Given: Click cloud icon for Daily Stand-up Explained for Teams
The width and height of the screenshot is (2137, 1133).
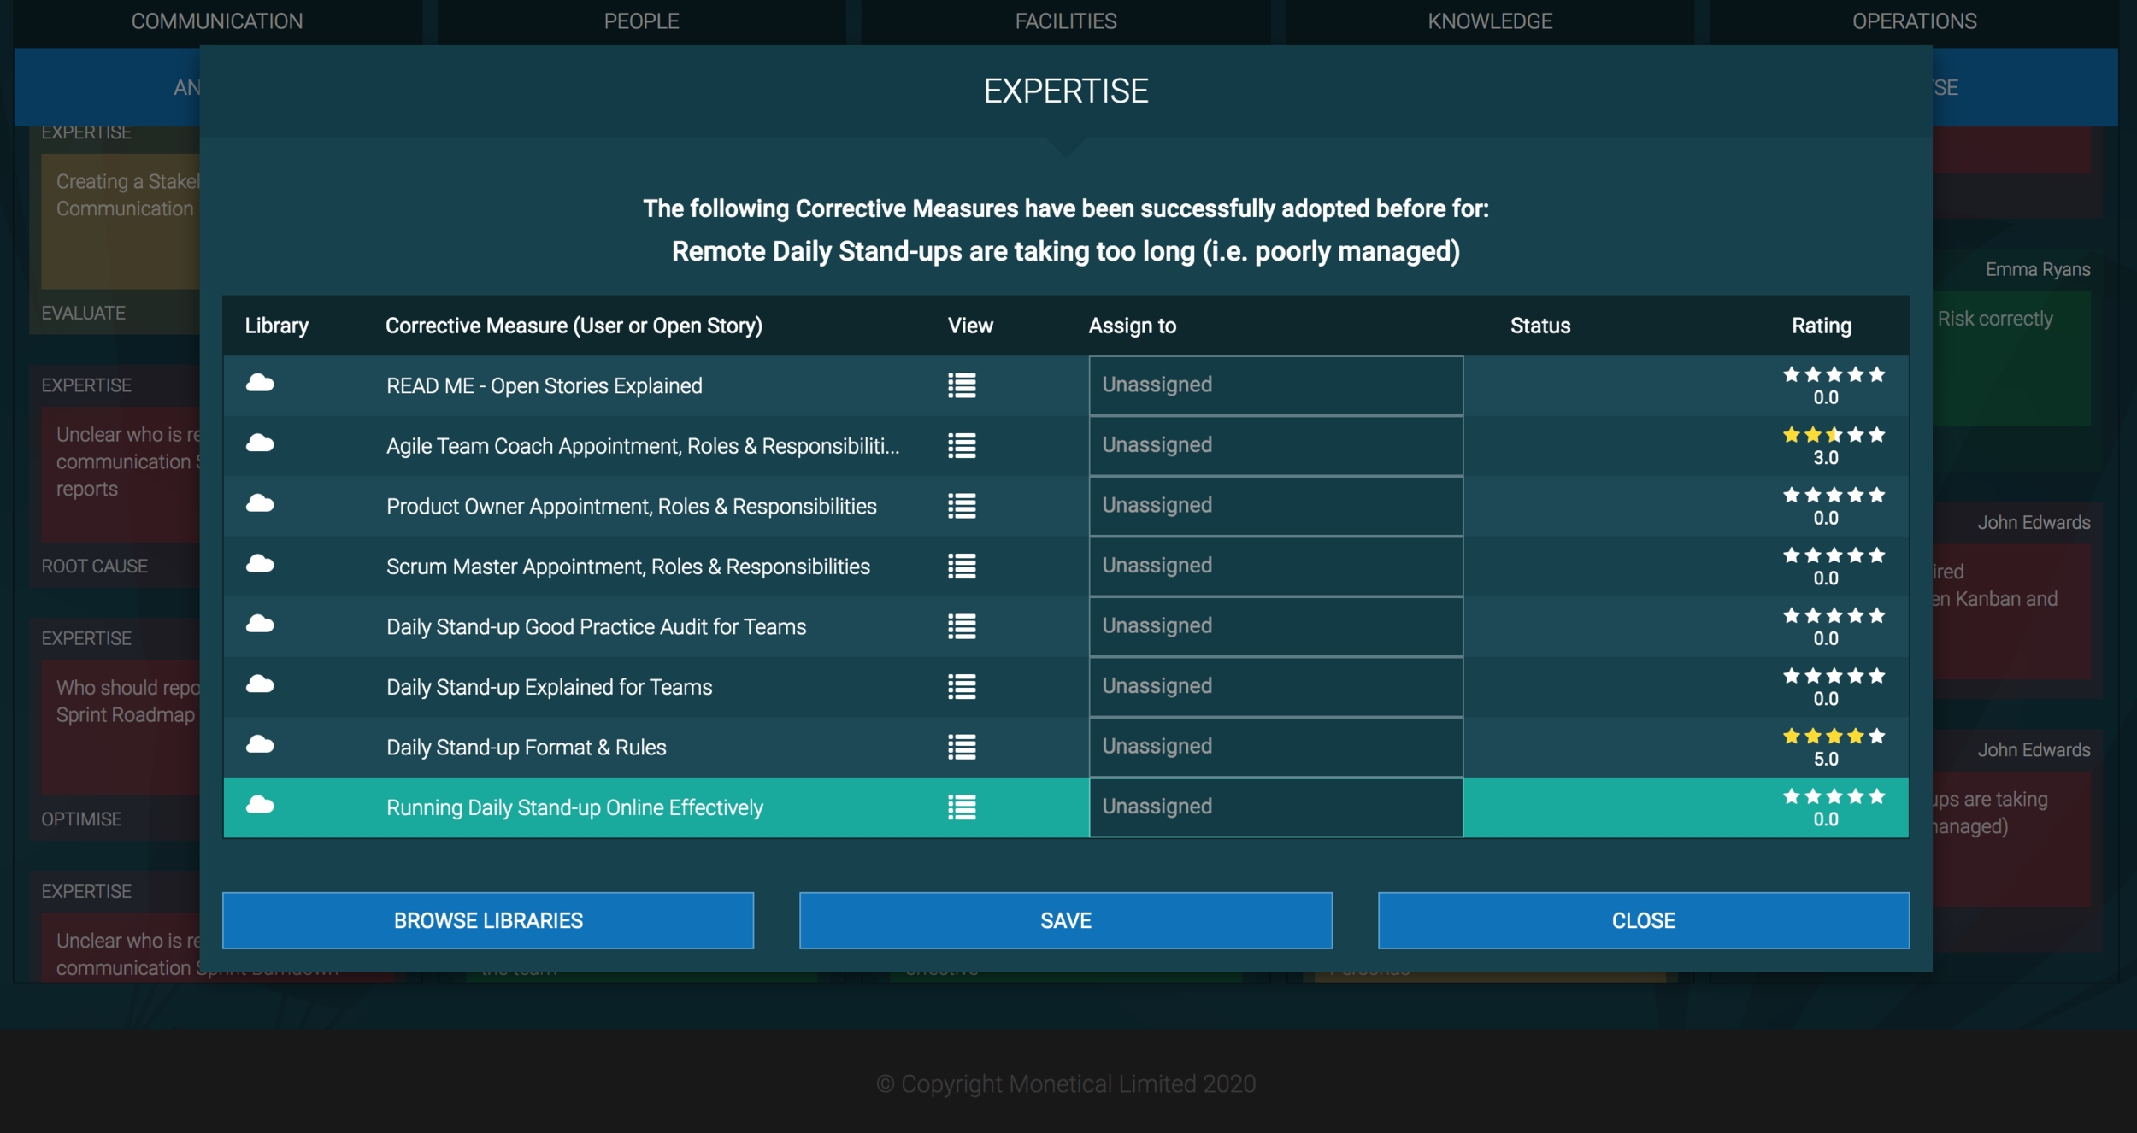Looking at the screenshot, I should coord(260,684).
